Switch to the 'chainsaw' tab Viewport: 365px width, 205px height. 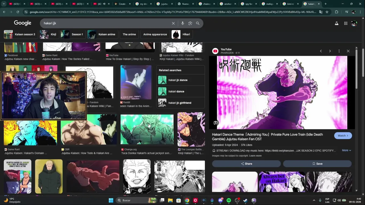click(x=207, y=4)
